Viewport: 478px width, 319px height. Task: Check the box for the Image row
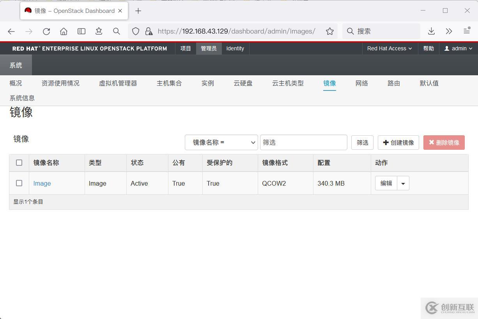coord(19,183)
